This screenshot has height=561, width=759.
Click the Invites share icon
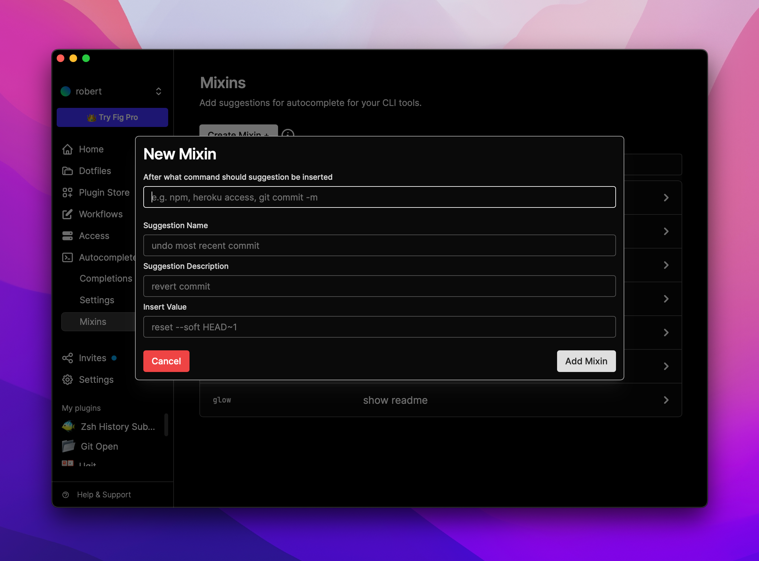pyautogui.click(x=67, y=358)
